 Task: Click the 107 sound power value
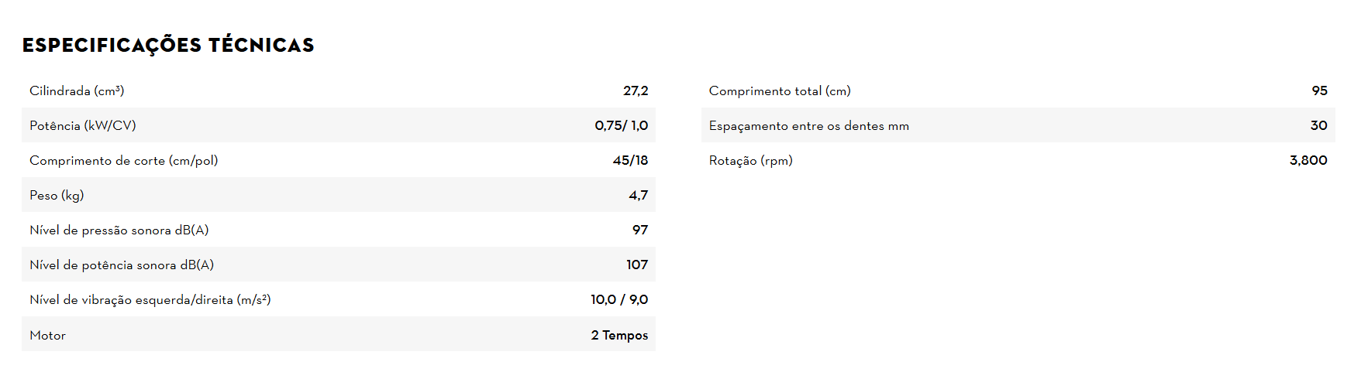[x=636, y=265]
